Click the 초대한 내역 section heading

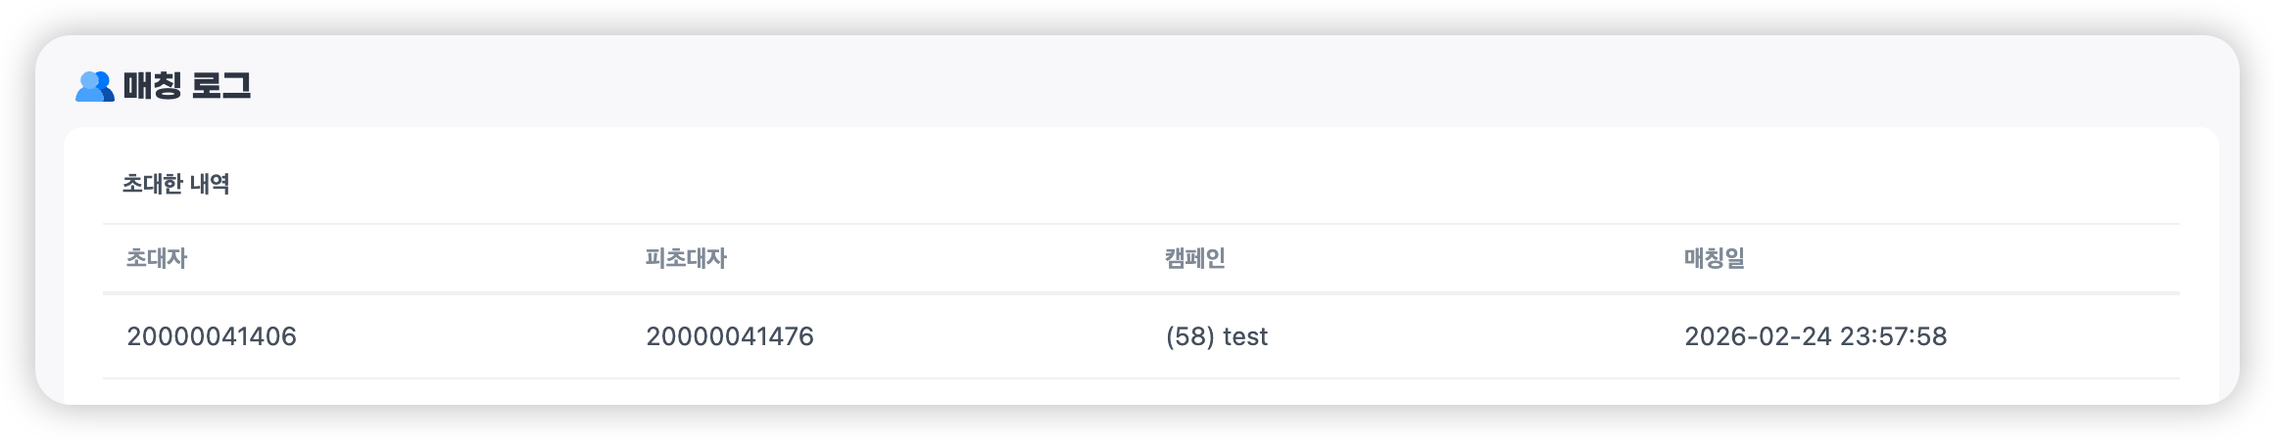(x=175, y=184)
